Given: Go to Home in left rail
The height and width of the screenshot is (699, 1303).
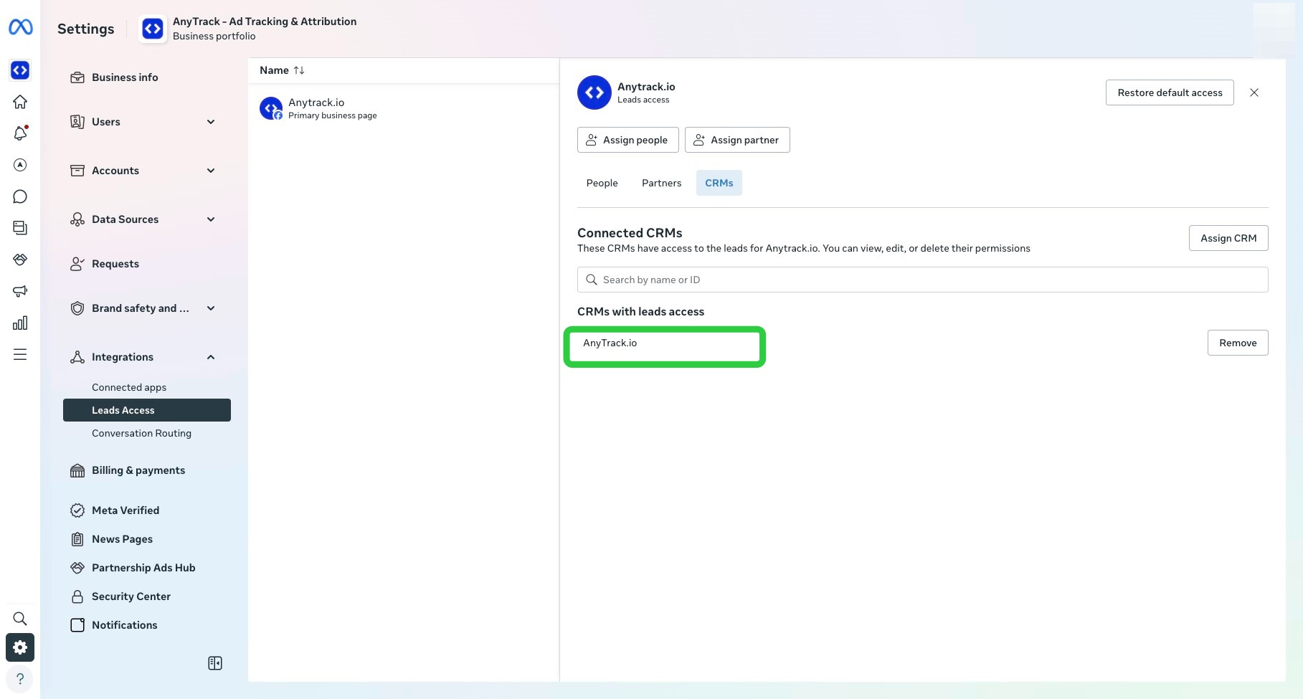Looking at the screenshot, I should click(x=20, y=102).
